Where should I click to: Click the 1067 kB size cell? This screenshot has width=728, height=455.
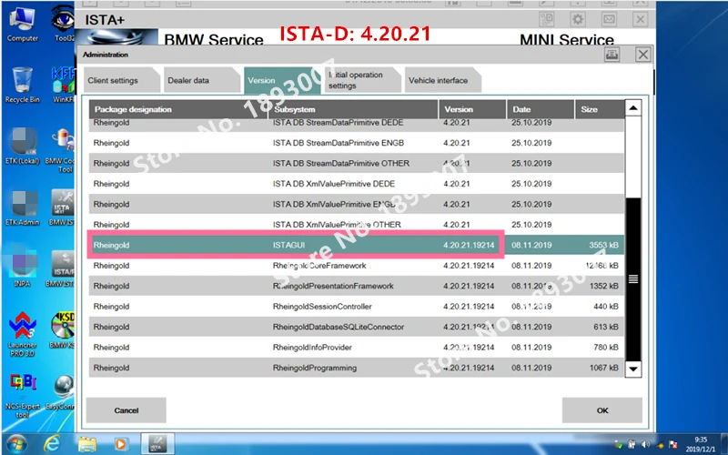pos(603,368)
